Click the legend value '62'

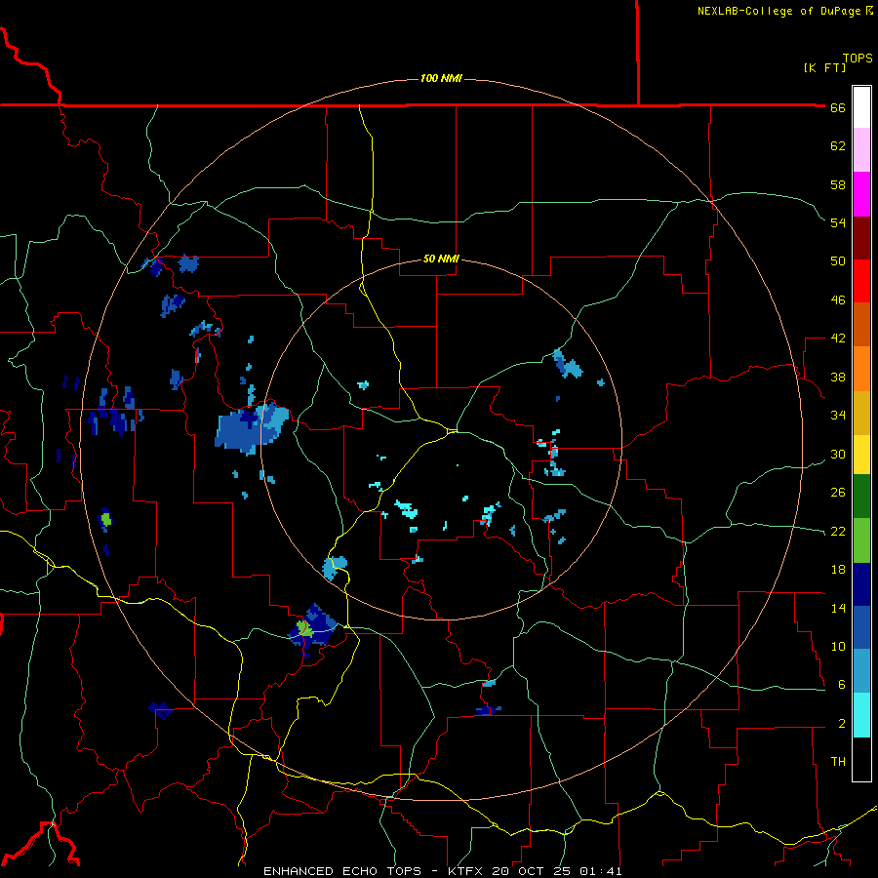pos(838,146)
